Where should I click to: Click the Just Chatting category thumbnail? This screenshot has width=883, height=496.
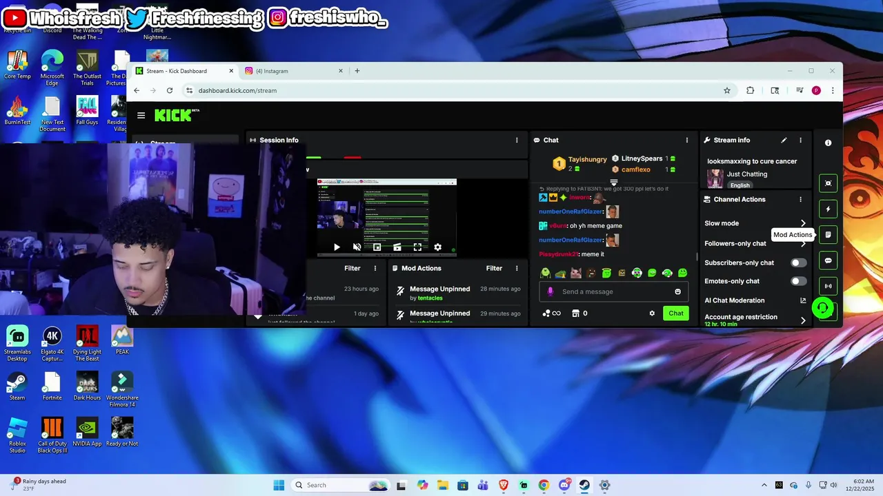click(x=715, y=179)
